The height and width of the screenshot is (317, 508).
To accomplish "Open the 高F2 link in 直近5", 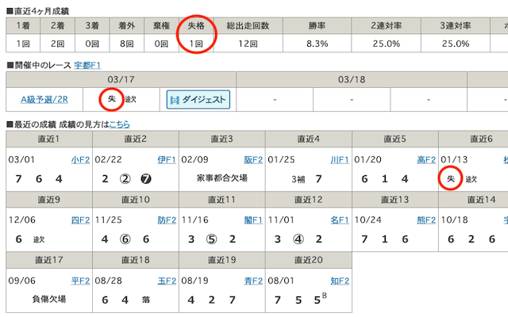I will point(426,160).
